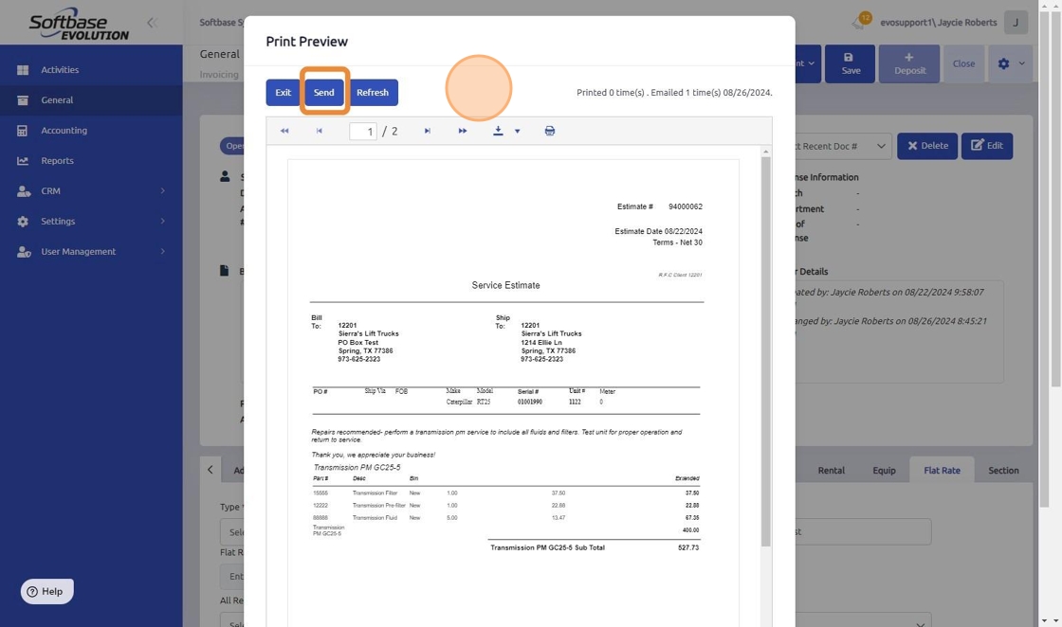This screenshot has width=1062, height=627.
Task: Open the gear settings dropdown in header
Action: [1011, 63]
